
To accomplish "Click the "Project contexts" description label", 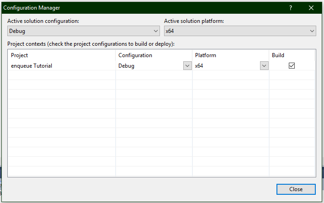I will (x=91, y=44).
